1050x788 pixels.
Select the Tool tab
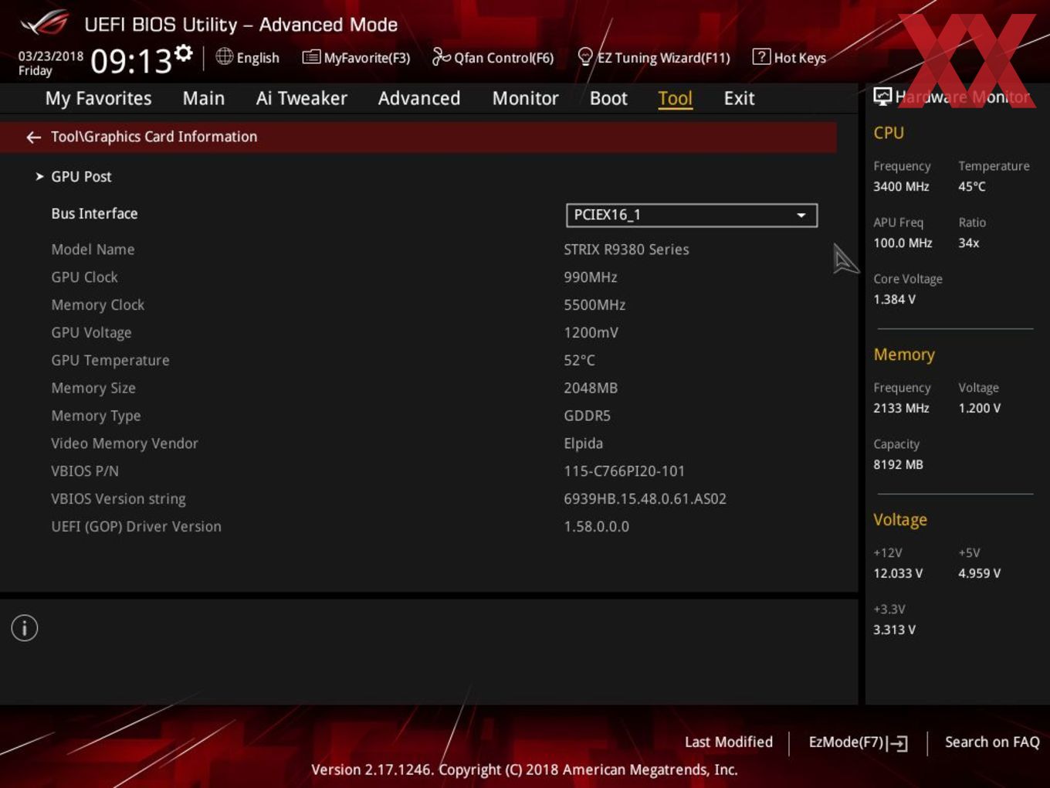(x=675, y=98)
